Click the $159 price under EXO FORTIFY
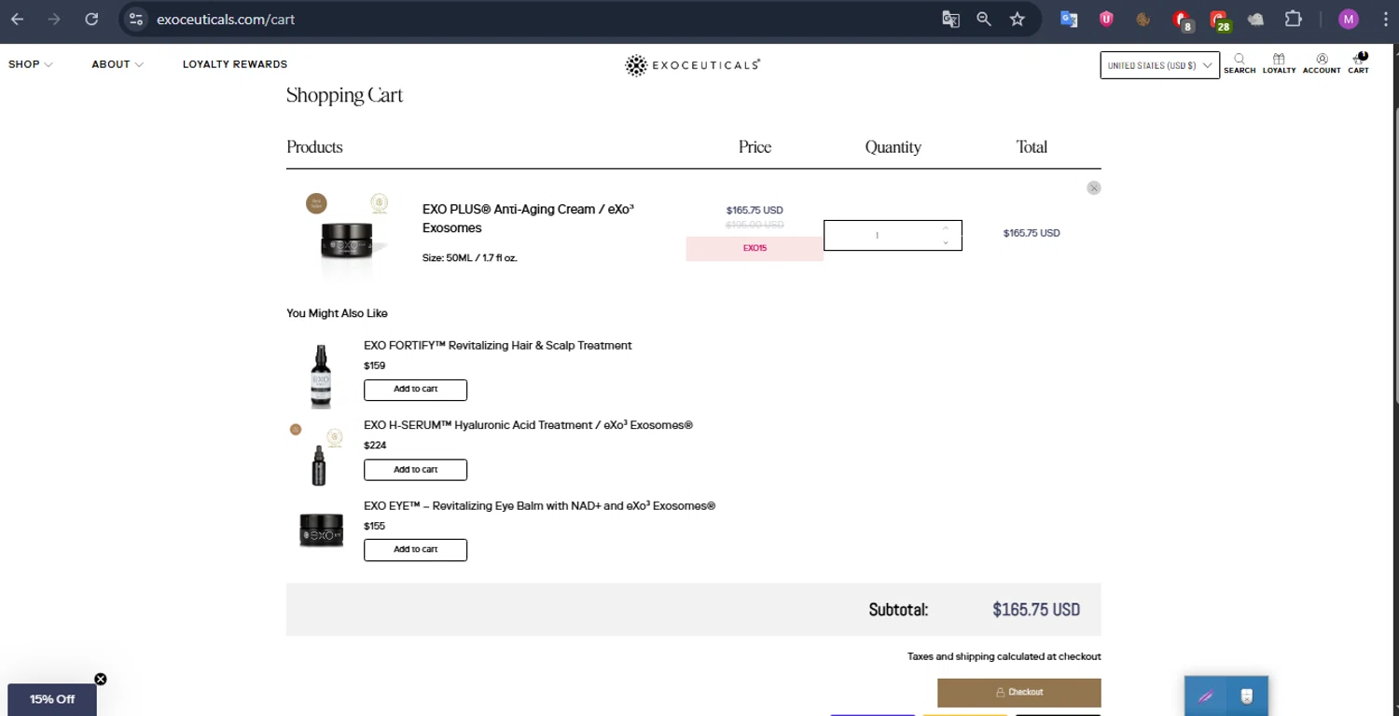The height and width of the screenshot is (716, 1399). pyautogui.click(x=374, y=365)
